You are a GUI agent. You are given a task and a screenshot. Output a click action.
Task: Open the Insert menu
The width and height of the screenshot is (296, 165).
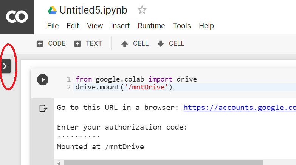coord(120,26)
